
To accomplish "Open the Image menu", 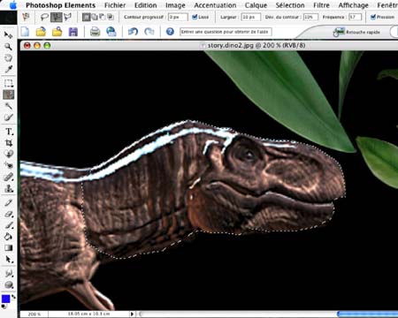I will coord(175,5).
